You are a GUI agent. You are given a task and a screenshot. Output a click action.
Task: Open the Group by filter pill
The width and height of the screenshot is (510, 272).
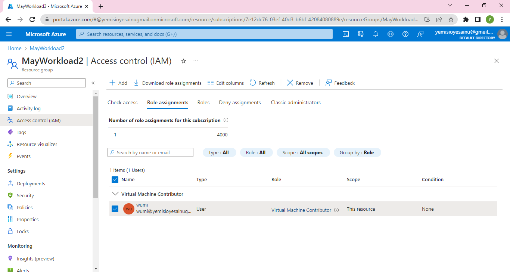click(x=357, y=152)
